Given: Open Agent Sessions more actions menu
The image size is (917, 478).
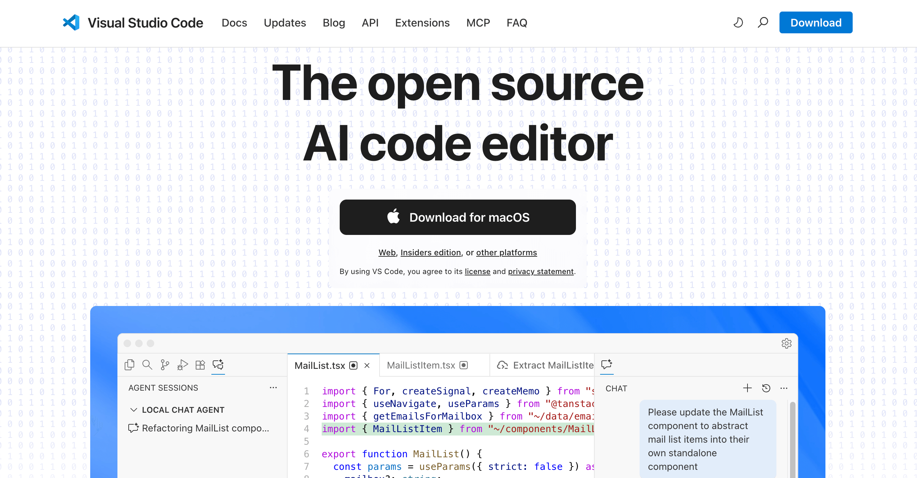Looking at the screenshot, I should pyautogui.click(x=273, y=387).
